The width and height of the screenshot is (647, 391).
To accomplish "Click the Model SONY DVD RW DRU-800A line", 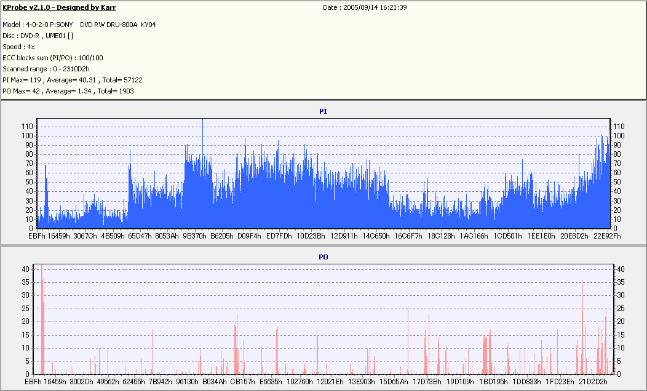I will [79, 25].
